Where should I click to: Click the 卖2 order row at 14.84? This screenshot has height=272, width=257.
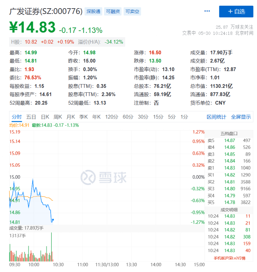pyautogui.click(x=229, y=161)
